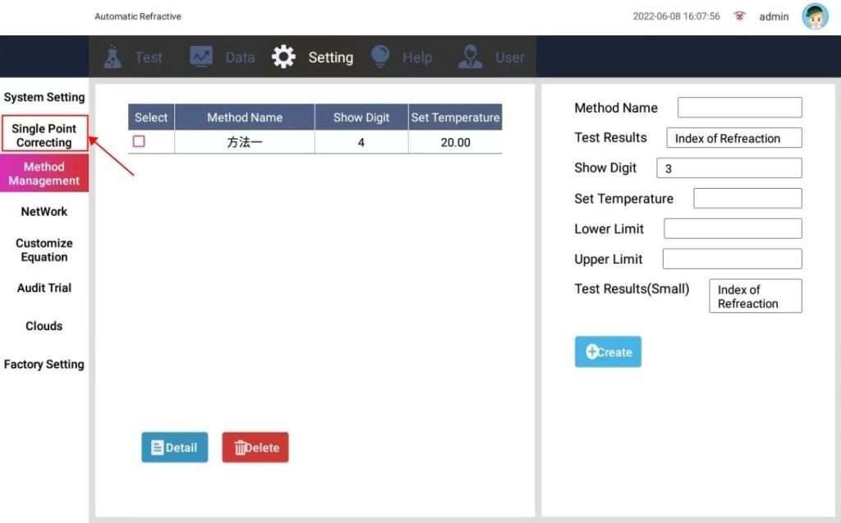Open Customize Equation section
Viewport: 841px width, 523px height.
[x=44, y=250]
